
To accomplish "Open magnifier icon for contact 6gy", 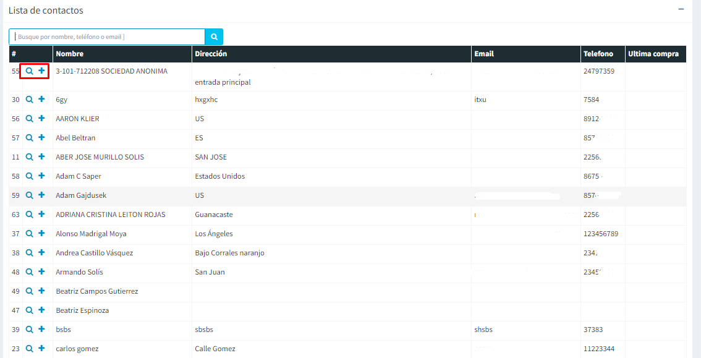I will (29, 100).
